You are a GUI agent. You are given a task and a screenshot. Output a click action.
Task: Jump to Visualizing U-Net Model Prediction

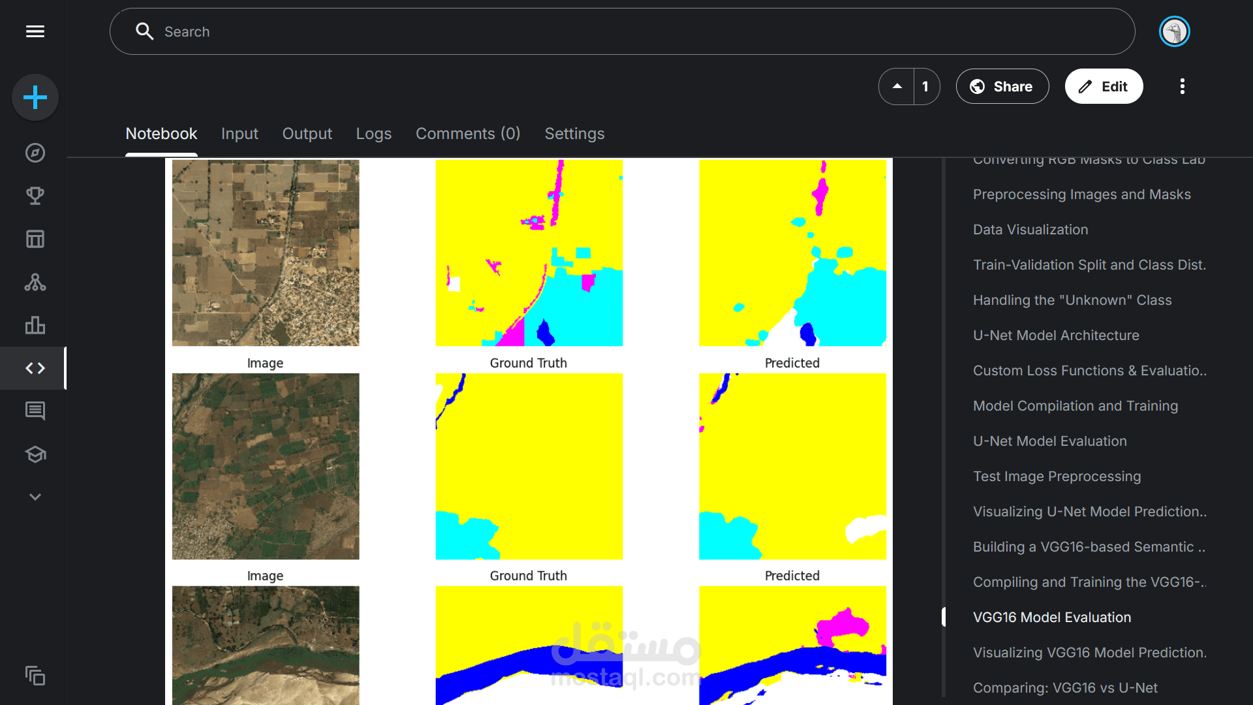tap(1090, 512)
